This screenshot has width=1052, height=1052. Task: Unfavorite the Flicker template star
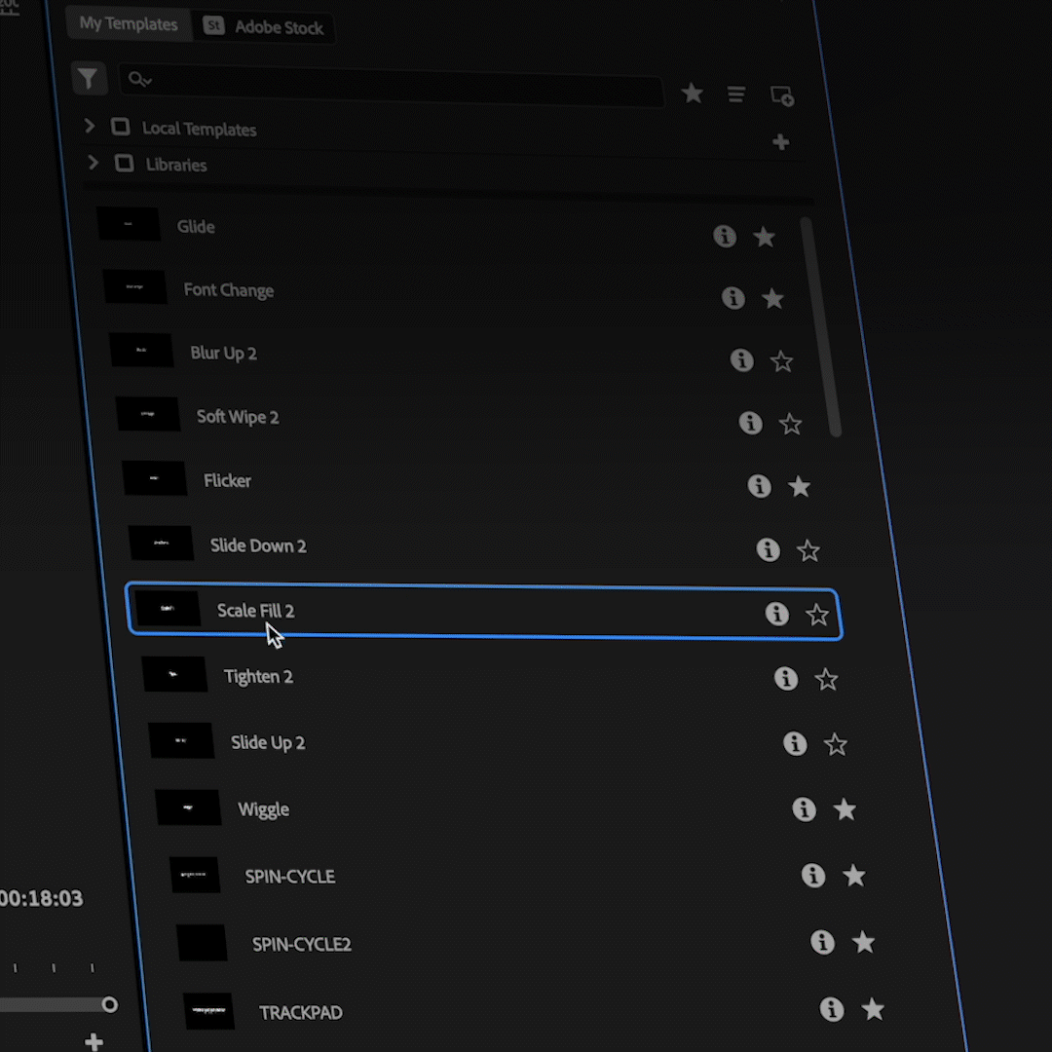pos(799,486)
